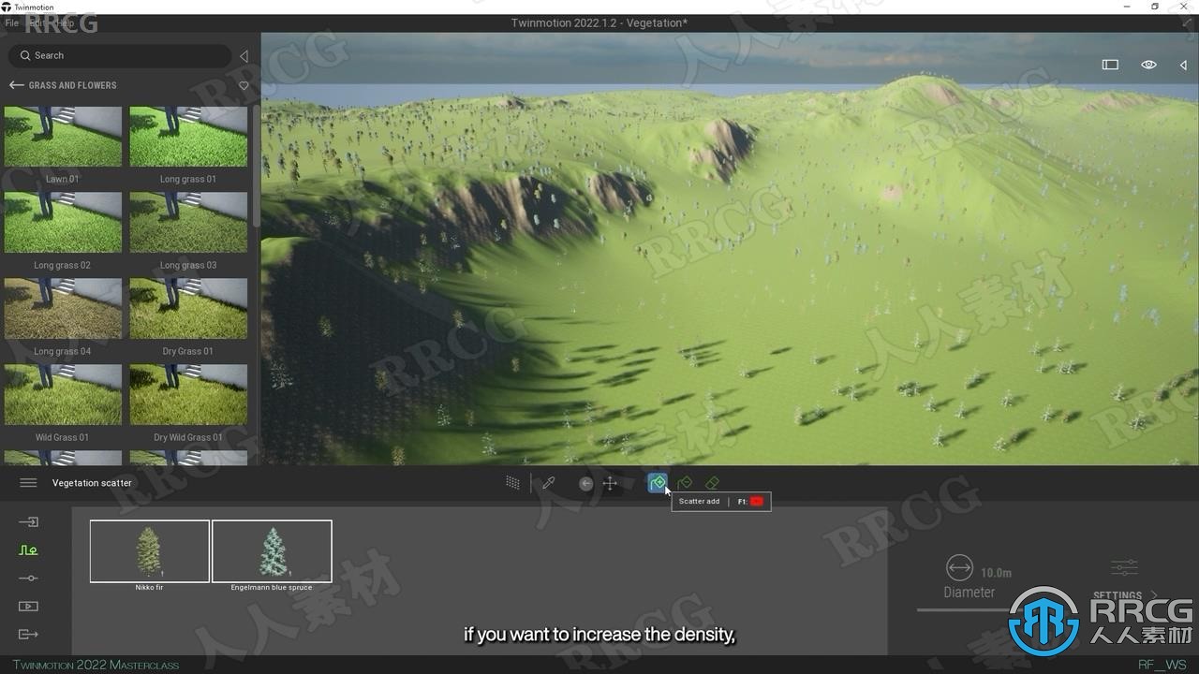The height and width of the screenshot is (674, 1199).
Task: Go back from Grass and Flowers category
Action: pyautogui.click(x=16, y=85)
